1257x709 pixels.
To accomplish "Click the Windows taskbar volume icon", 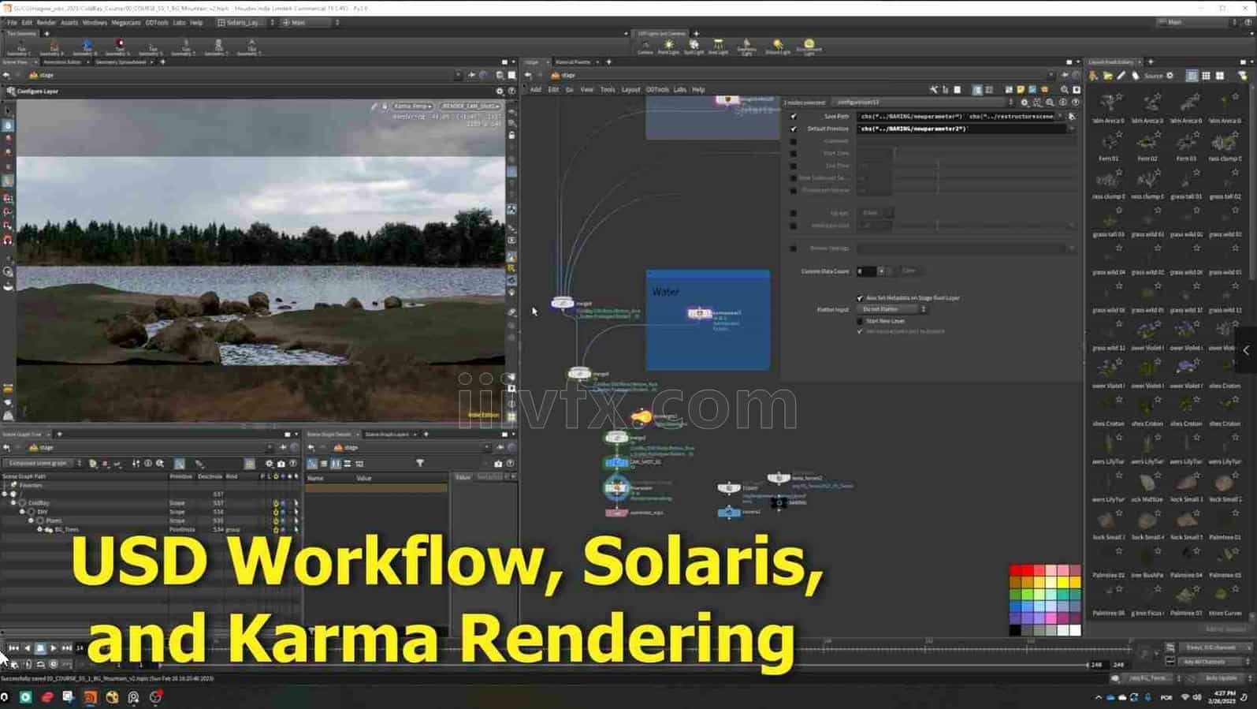I will pos(1197,697).
